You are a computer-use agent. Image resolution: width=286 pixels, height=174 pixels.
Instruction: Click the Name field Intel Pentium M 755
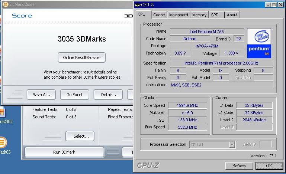click(207, 32)
